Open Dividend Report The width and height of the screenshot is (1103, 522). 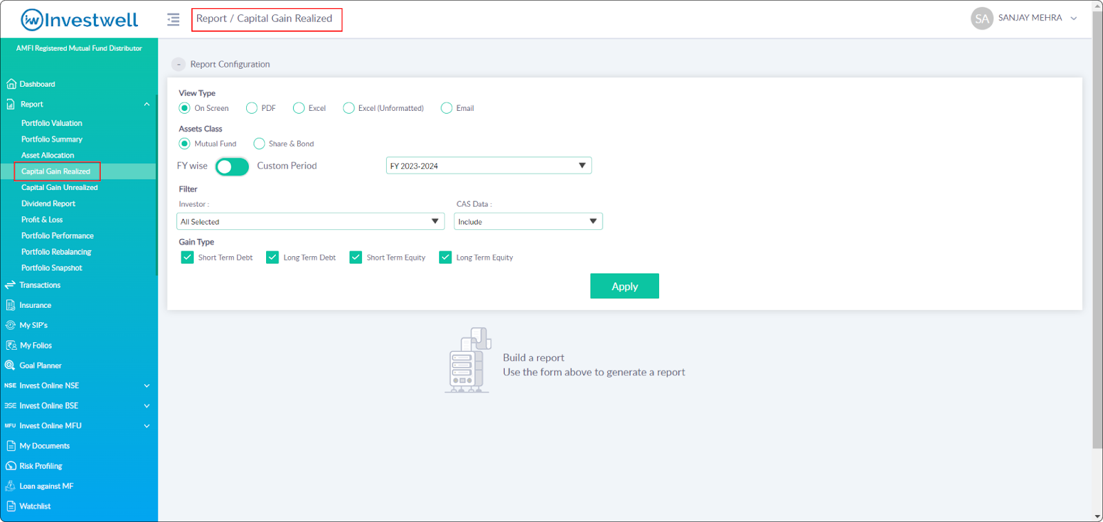[x=48, y=204]
